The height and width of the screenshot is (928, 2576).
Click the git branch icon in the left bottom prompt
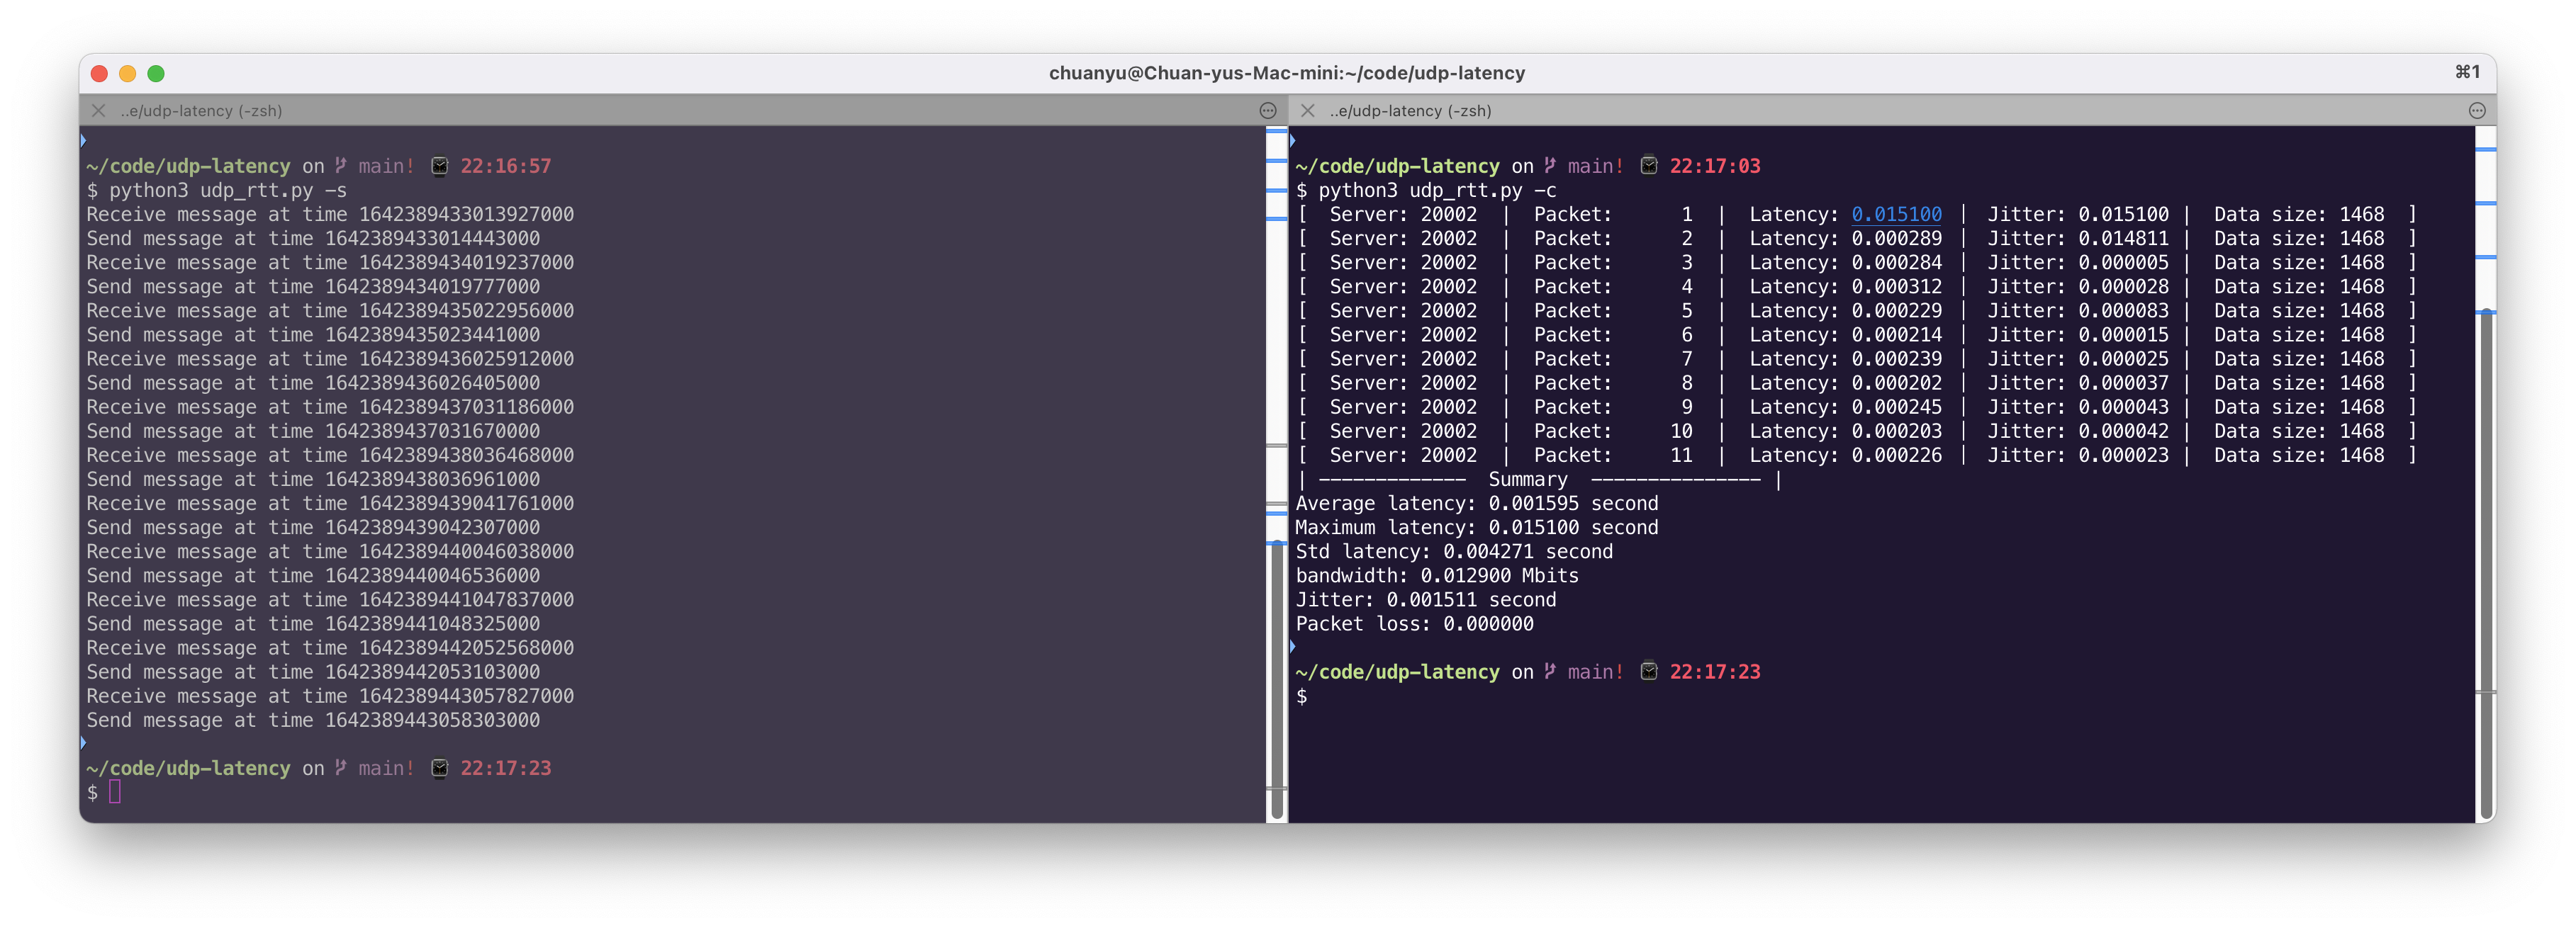341,768
